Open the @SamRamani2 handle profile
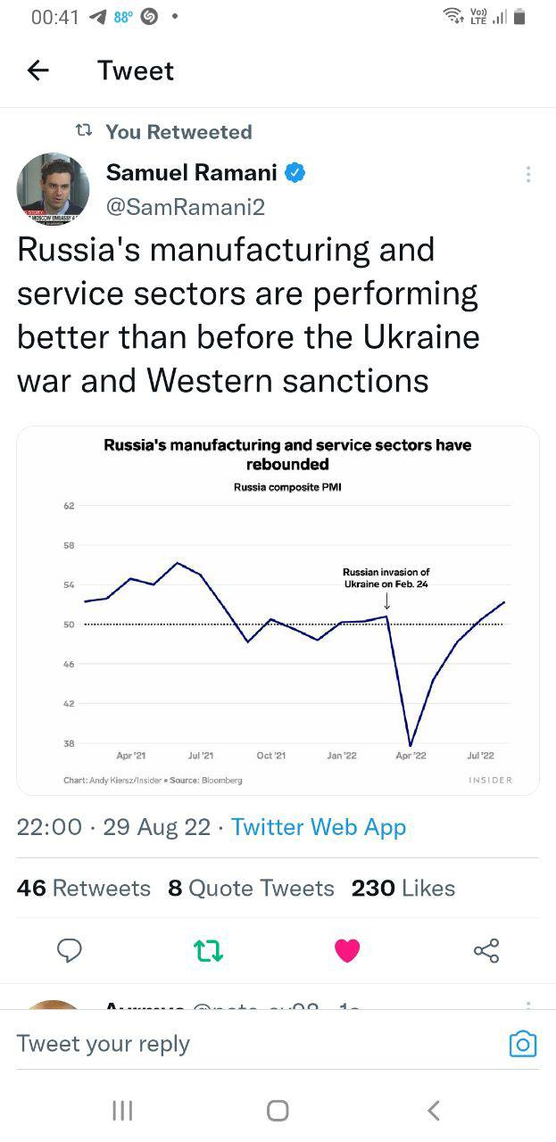556x1142 pixels. coord(186,207)
